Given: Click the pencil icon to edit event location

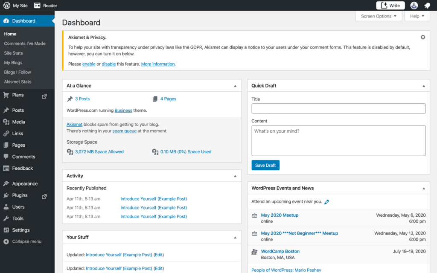Looking at the screenshot, I should pyautogui.click(x=326, y=202).
